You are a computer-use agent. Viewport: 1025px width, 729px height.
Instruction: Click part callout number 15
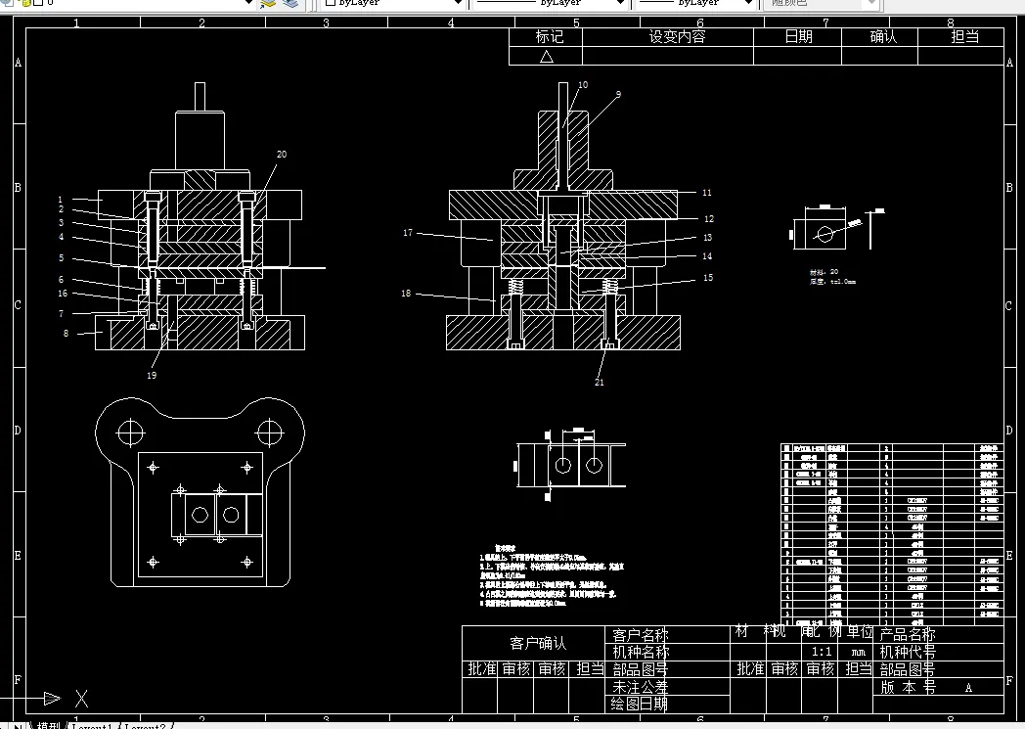(708, 278)
